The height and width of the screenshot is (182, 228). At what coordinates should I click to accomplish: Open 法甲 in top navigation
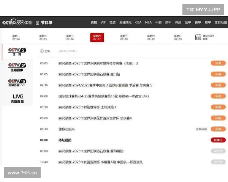coord(188,22)
